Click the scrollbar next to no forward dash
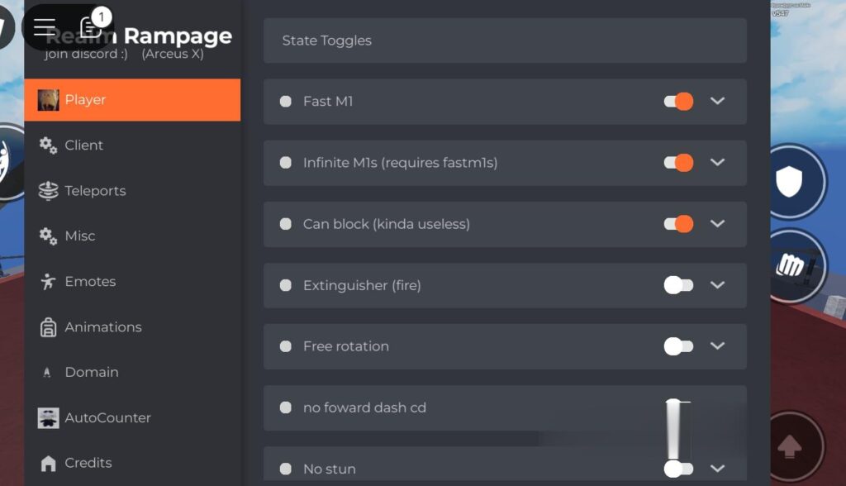Image resolution: width=846 pixels, height=486 pixels. point(675,430)
